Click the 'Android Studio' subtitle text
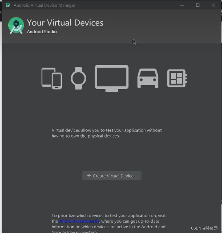Viewport: 222px width, 233px height. pos(42,32)
